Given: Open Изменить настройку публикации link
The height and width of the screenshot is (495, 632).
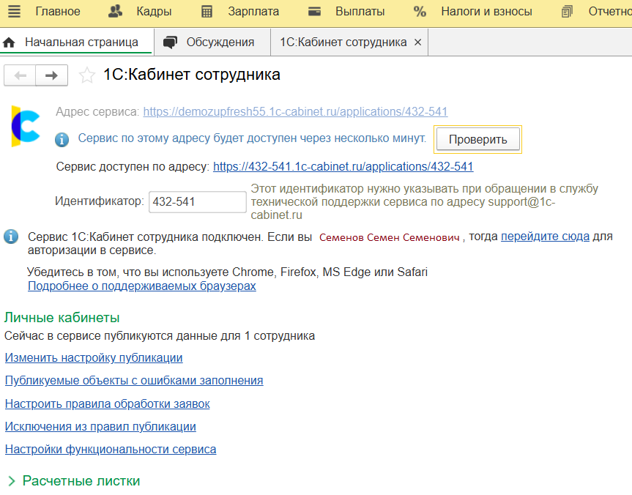Looking at the screenshot, I should click(94, 358).
